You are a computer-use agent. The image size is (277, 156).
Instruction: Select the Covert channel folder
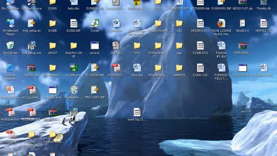pyautogui.click(x=32, y=134)
